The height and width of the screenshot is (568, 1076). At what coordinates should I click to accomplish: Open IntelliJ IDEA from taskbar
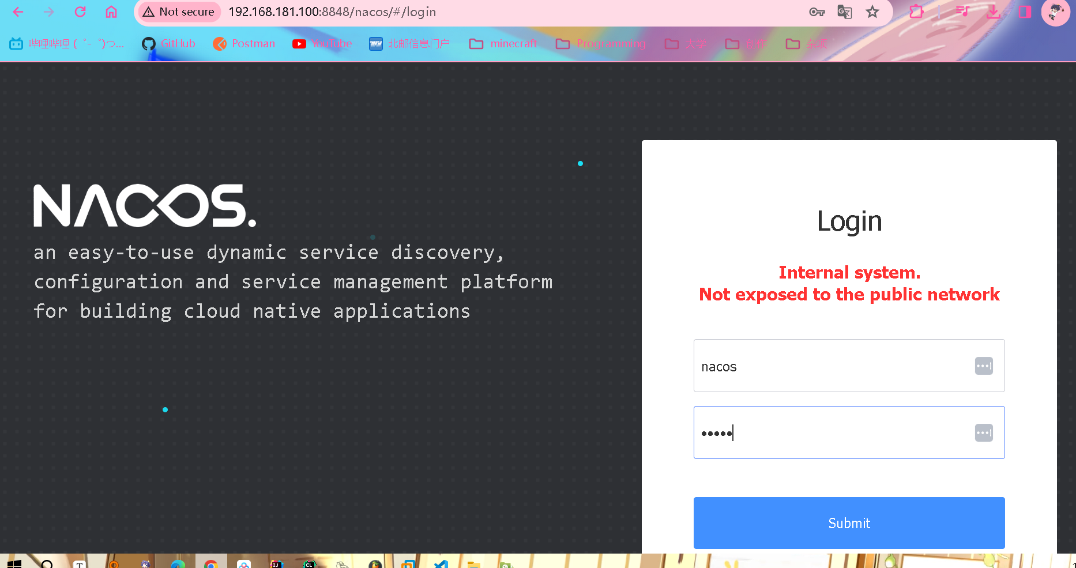(x=277, y=564)
